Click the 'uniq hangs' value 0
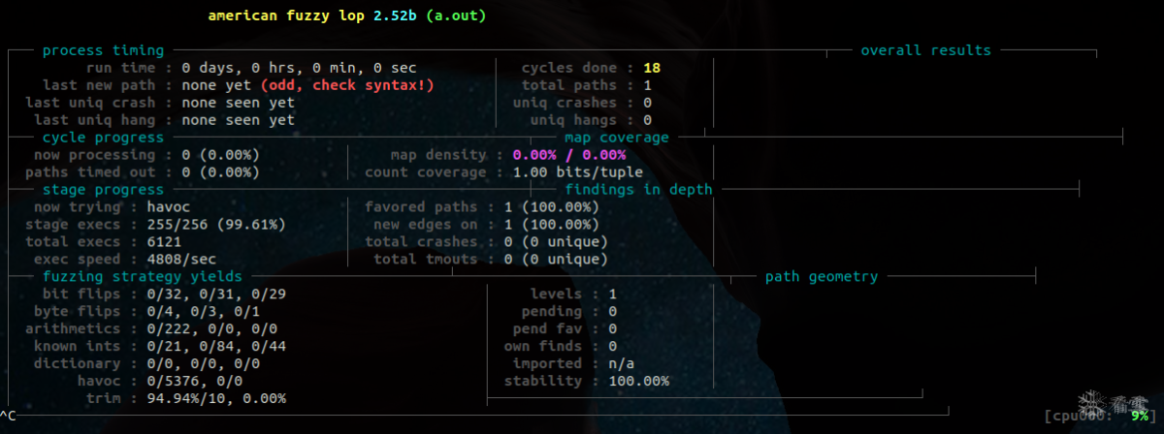Image resolution: width=1164 pixels, height=434 pixels. (647, 120)
